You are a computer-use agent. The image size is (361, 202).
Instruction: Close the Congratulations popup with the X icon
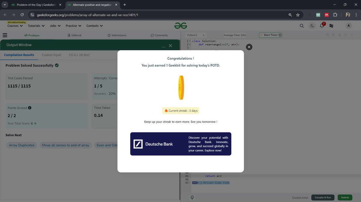249,47
